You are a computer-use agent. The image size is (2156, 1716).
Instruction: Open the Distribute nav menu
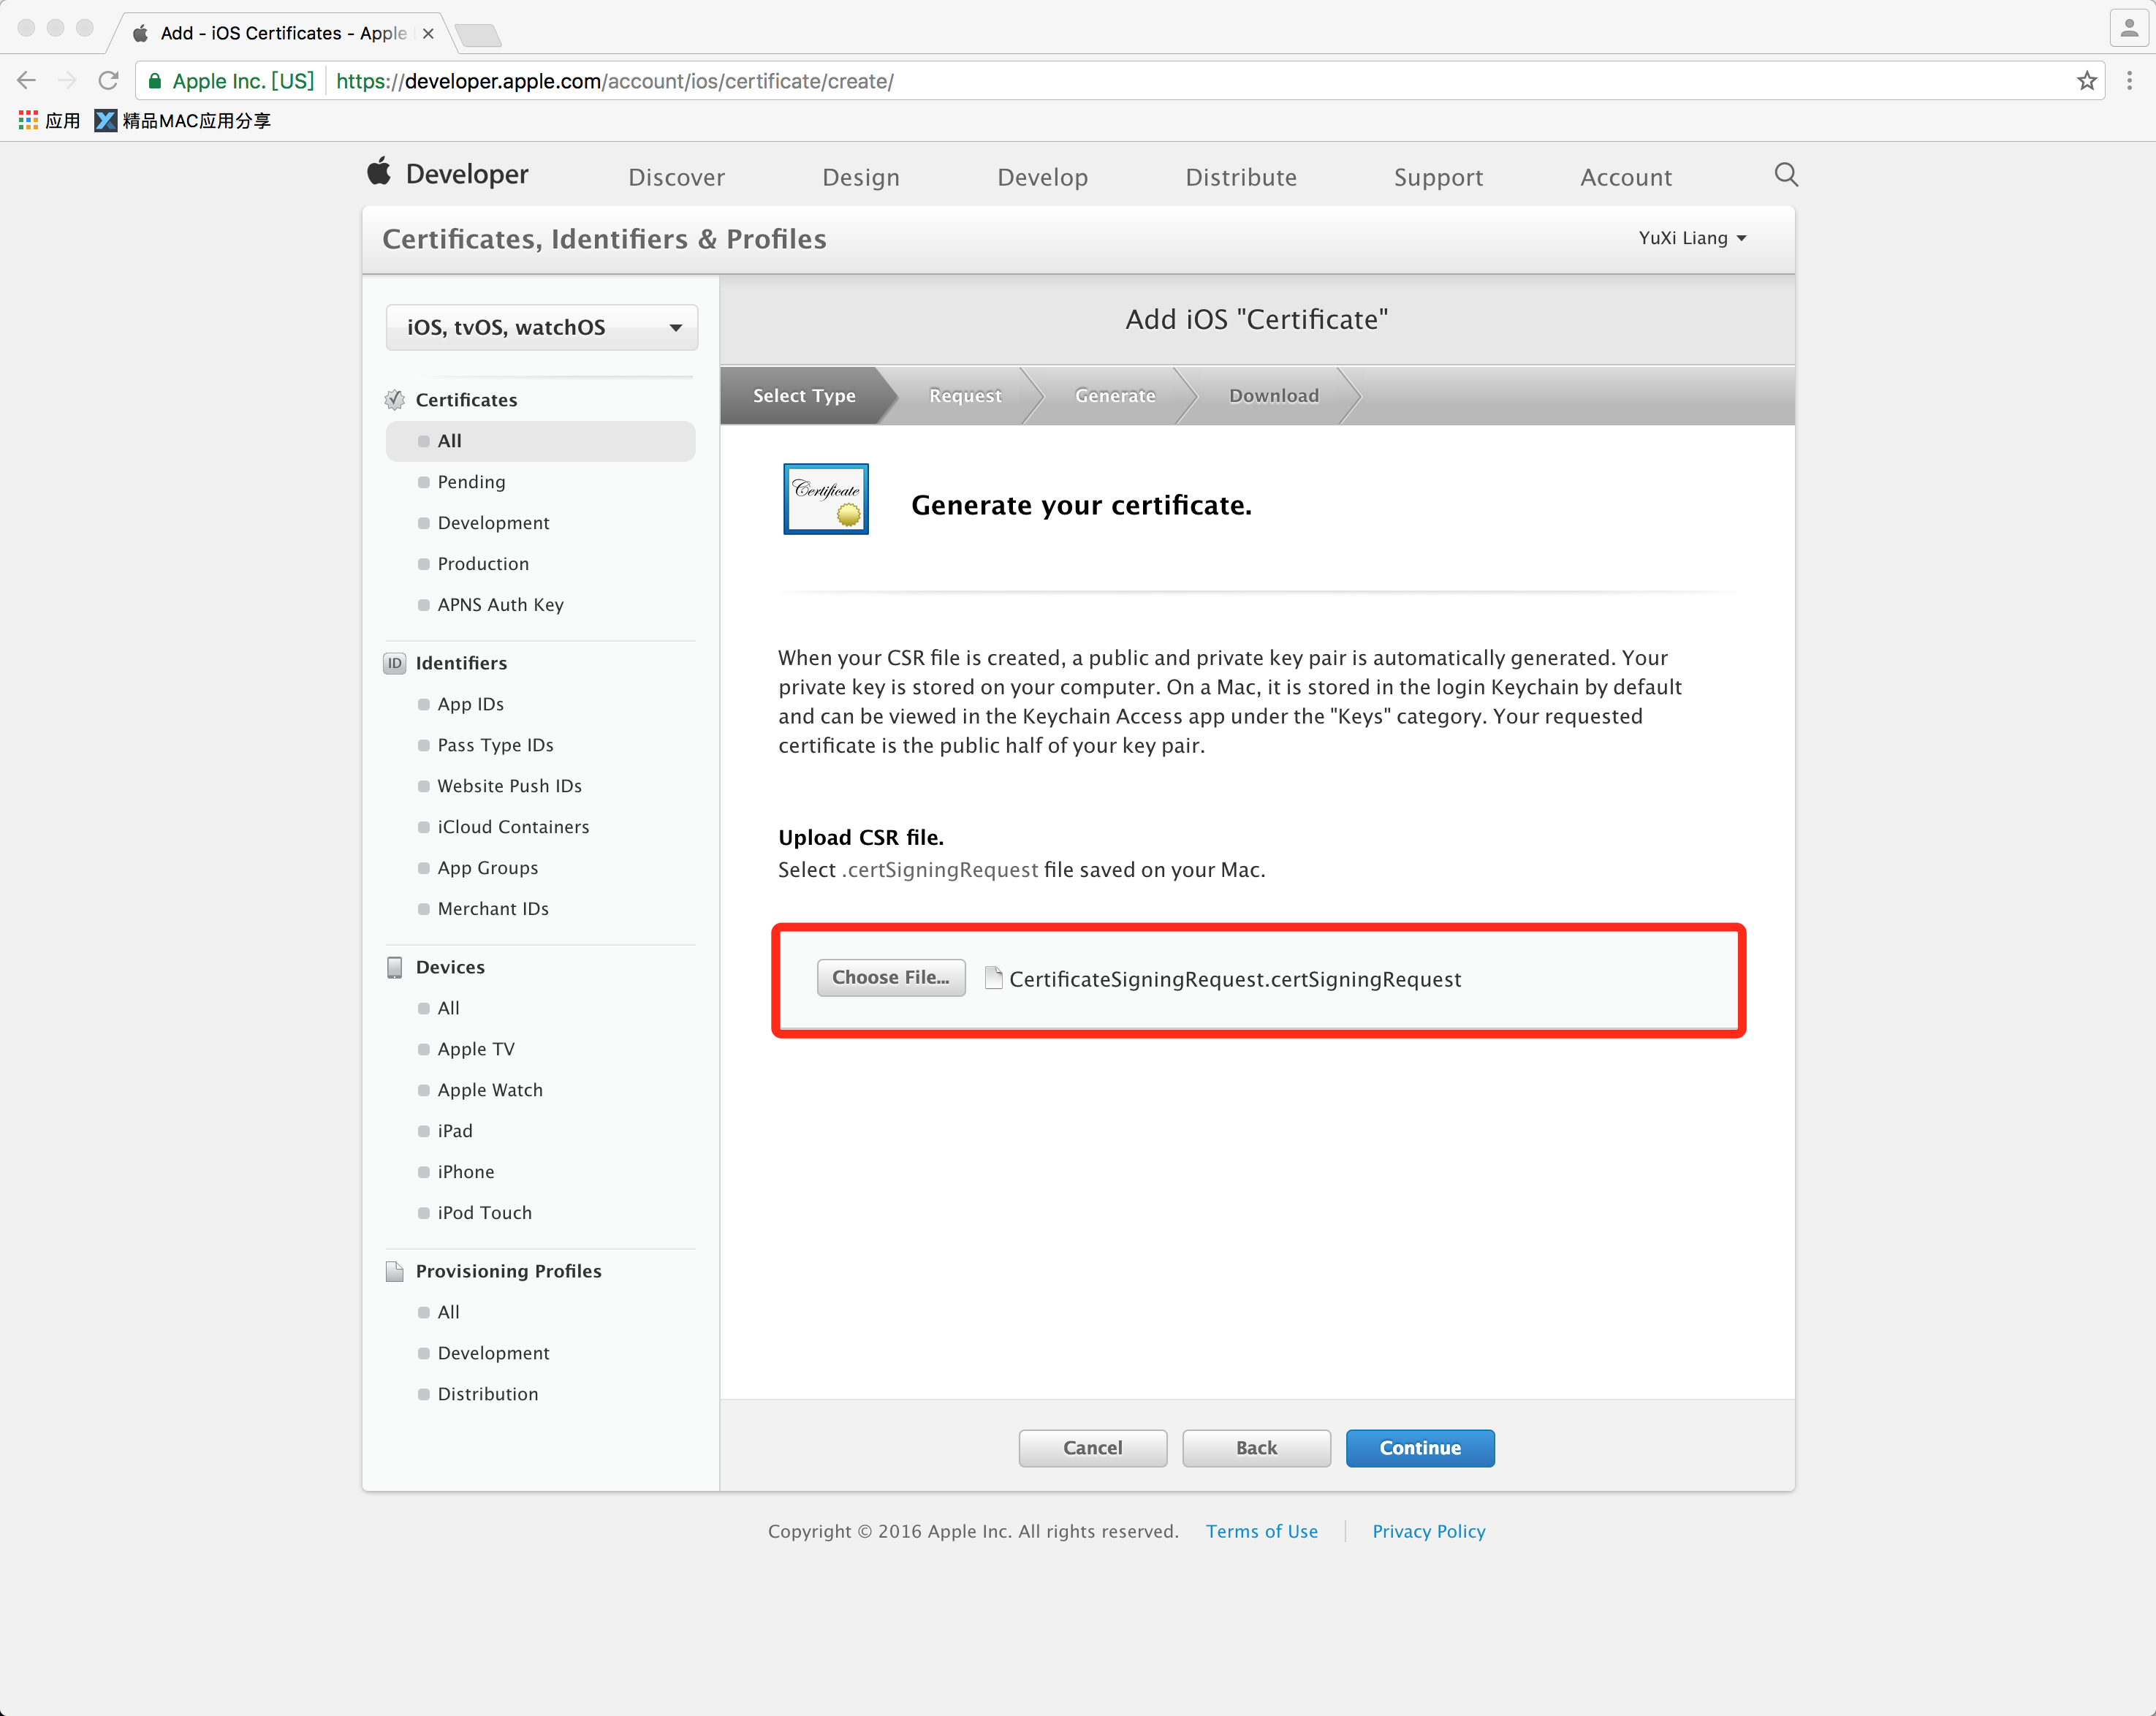click(1240, 178)
